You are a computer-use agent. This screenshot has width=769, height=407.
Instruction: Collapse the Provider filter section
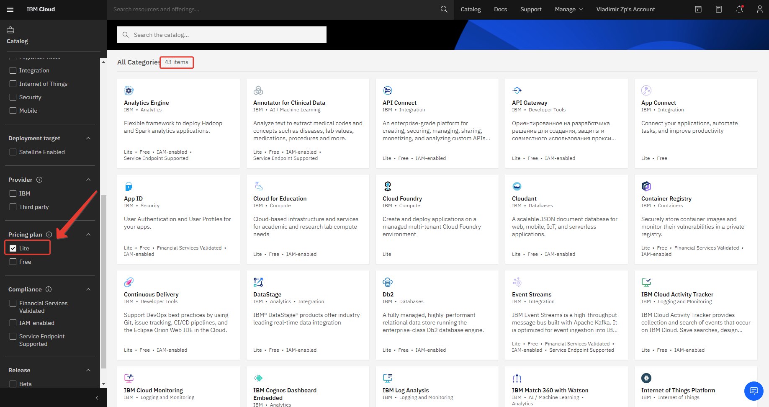88,180
